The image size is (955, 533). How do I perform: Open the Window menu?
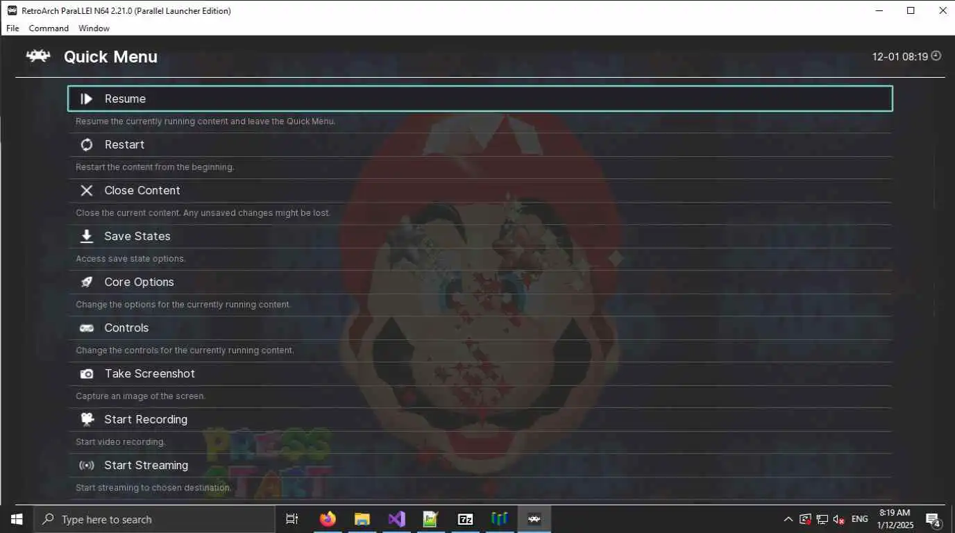click(94, 28)
